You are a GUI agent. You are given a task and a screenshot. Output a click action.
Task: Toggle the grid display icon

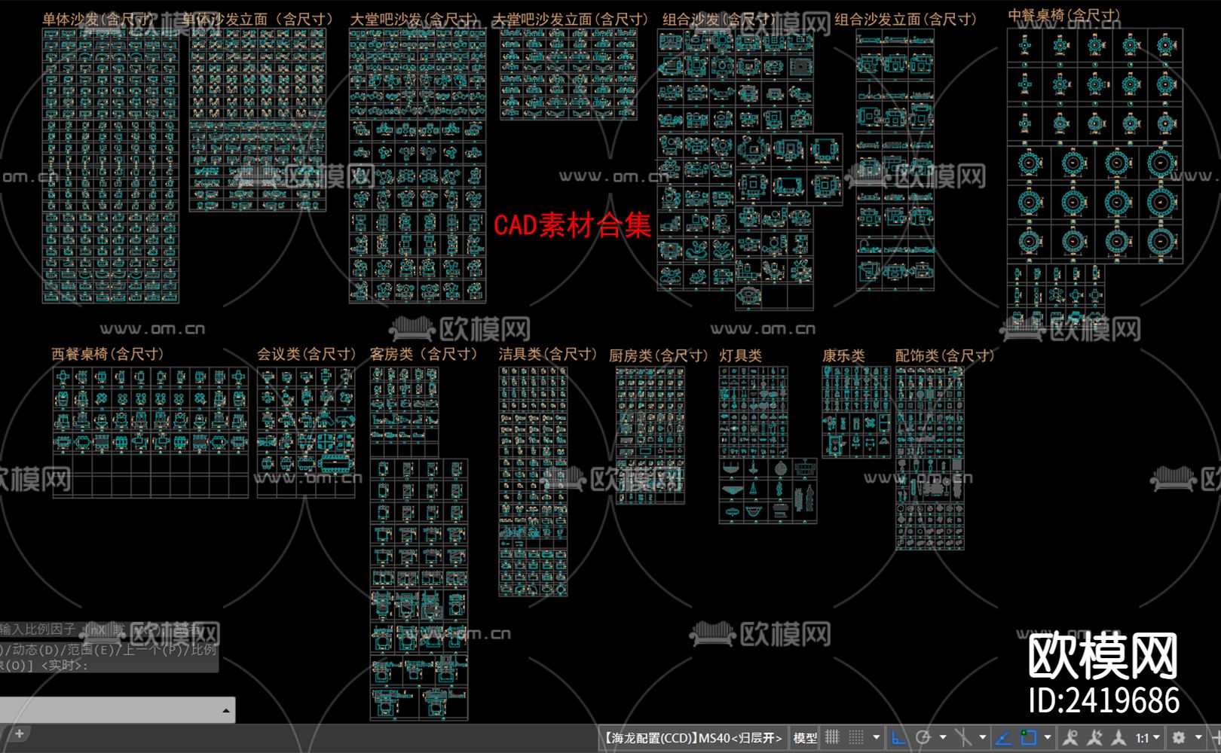click(x=832, y=737)
